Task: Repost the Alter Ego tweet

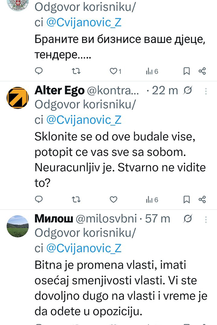Action: tap(76, 199)
